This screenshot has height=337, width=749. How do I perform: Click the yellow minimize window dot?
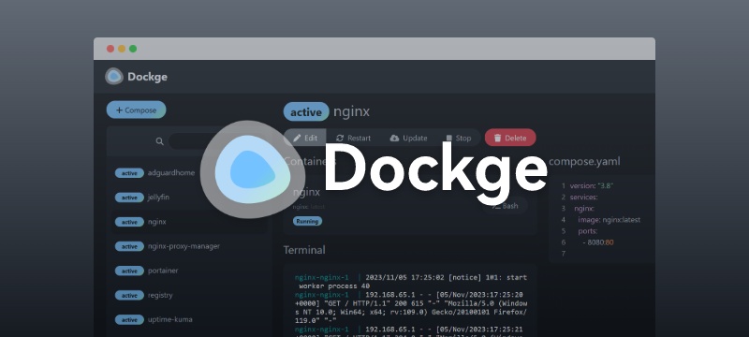[x=122, y=49]
